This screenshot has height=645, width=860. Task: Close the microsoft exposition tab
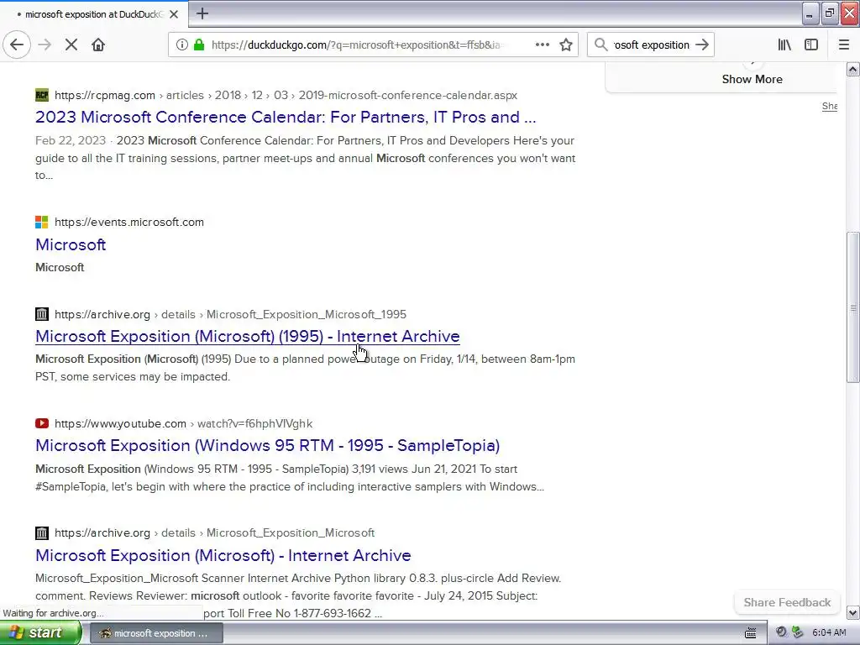pos(174,14)
